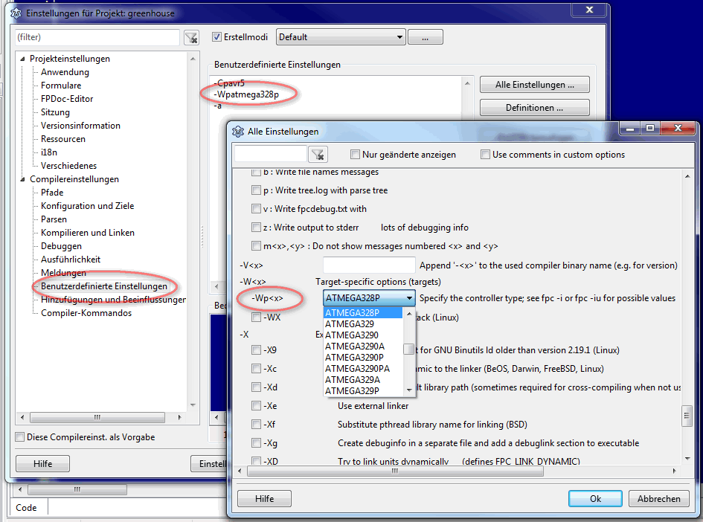Collapse the Compilereinstellungen tree node
The width and height of the screenshot is (703, 522).
[22, 179]
